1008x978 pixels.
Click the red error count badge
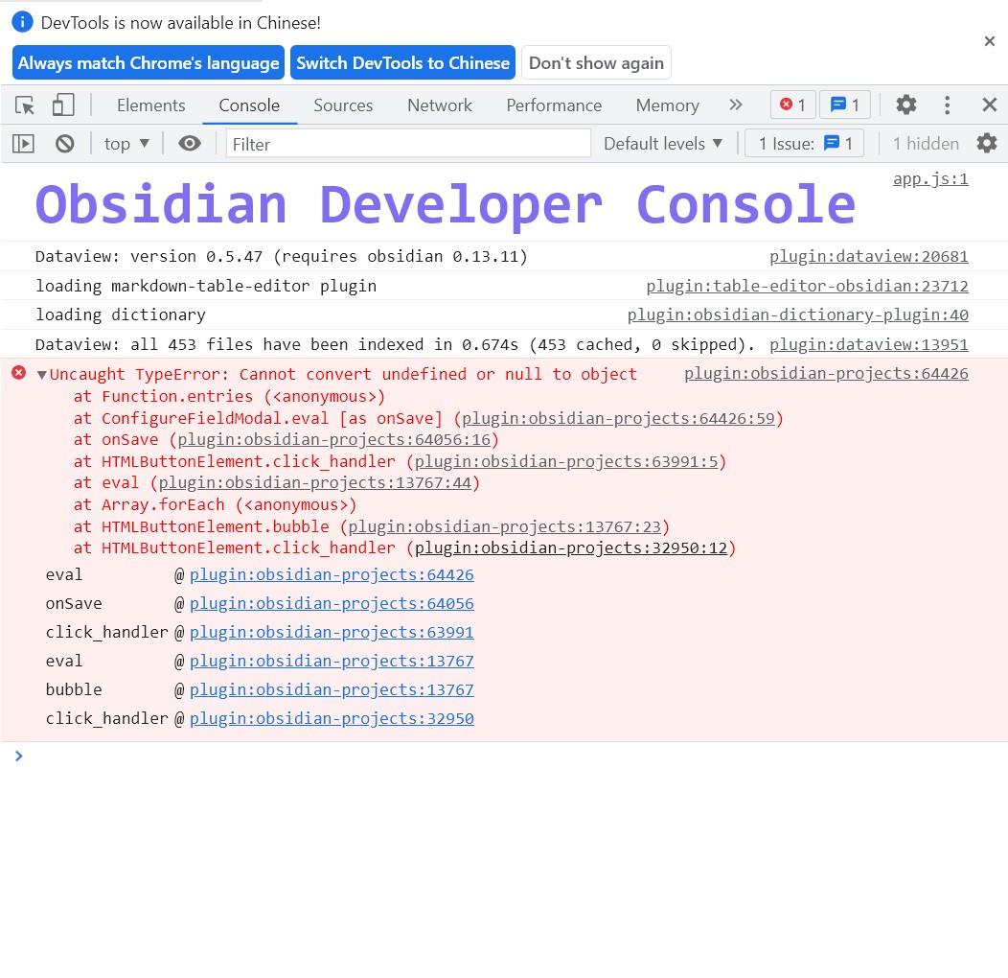click(792, 105)
